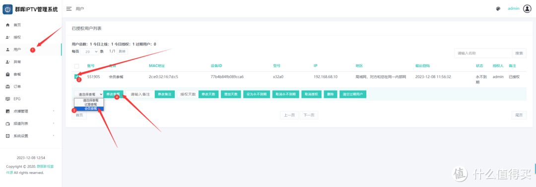The image size is (536, 187).
Task: Uncheck the checkbox for account 551905
Action: [x=76, y=77]
